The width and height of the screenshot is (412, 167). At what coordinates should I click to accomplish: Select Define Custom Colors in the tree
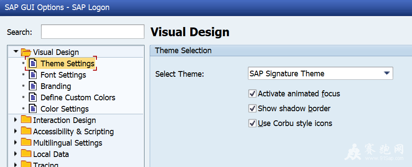pos(78,97)
